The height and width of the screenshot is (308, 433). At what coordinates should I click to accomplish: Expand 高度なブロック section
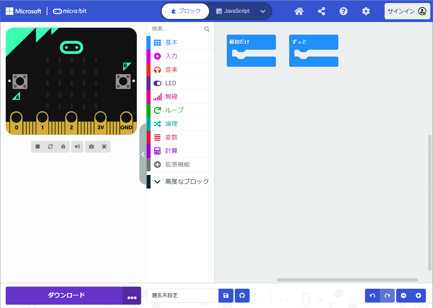point(180,181)
